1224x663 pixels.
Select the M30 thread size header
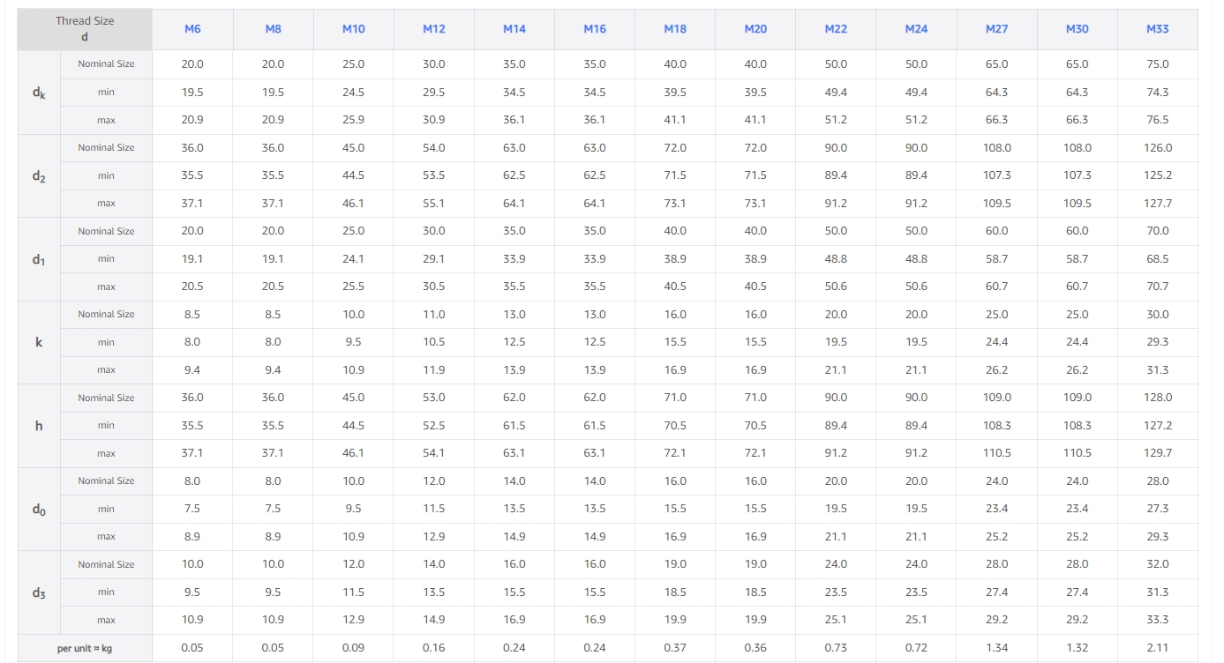[1077, 29]
